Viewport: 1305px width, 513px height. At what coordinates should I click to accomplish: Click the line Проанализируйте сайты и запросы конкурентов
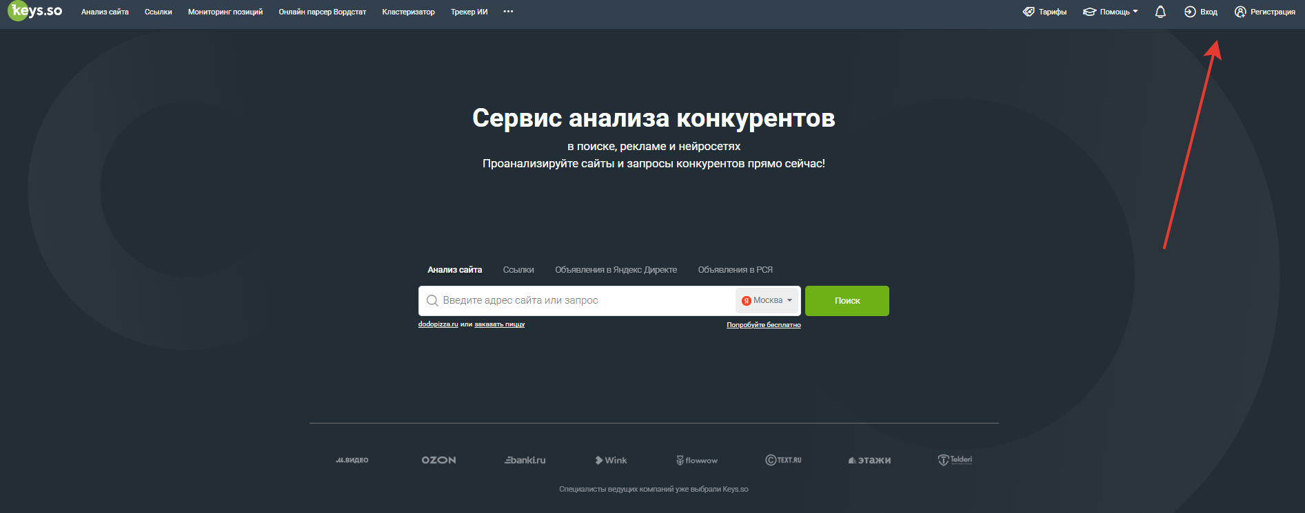(654, 164)
